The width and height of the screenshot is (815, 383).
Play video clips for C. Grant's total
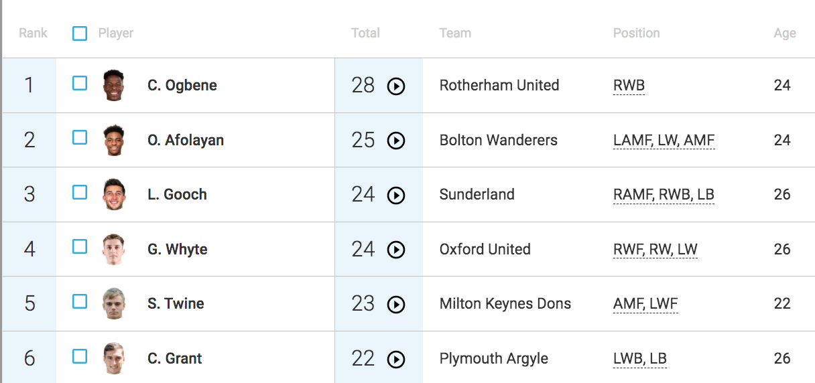(396, 359)
